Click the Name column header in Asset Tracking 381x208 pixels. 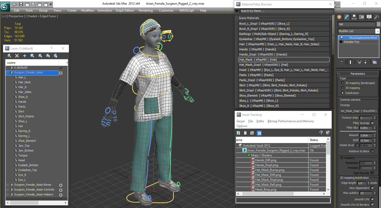pos(272,140)
